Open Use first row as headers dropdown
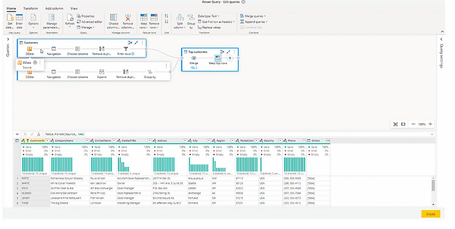The width and height of the screenshot is (455, 229). click(x=216, y=22)
